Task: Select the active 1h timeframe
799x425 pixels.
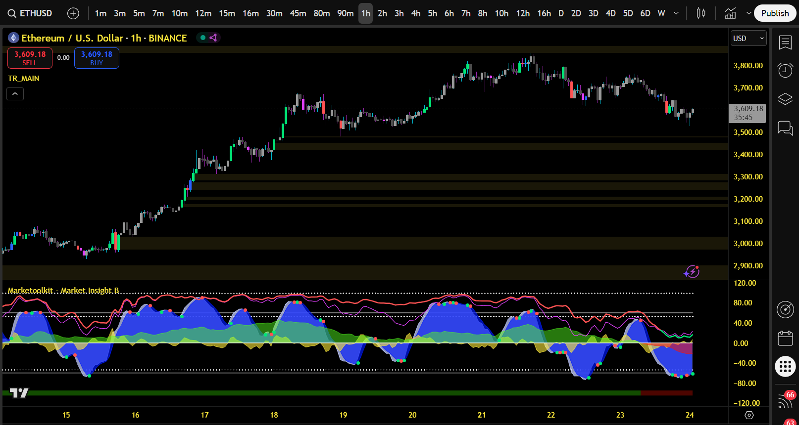Action: [365, 13]
